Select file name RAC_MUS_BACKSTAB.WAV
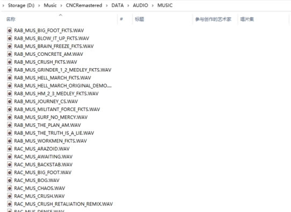Screen dimensions: 291x212 [x=43, y=165]
